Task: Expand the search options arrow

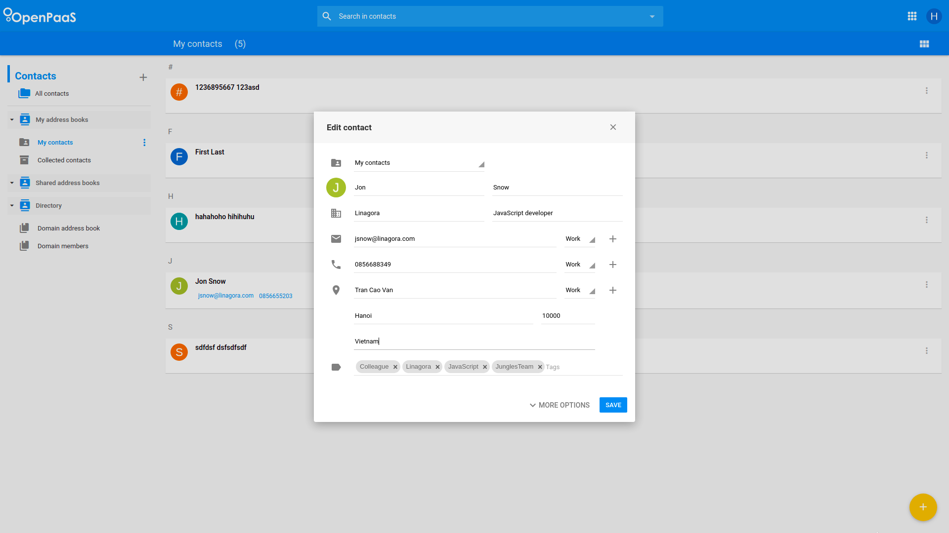Action: (x=652, y=16)
